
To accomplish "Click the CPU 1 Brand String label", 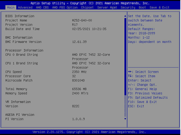I will [x=22, y=63].
